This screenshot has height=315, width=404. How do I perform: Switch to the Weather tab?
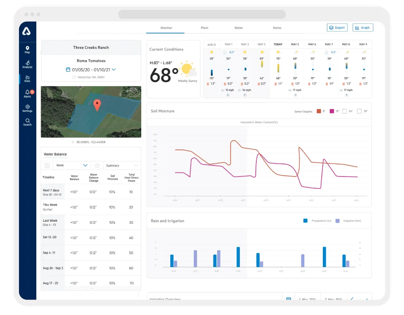click(166, 28)
